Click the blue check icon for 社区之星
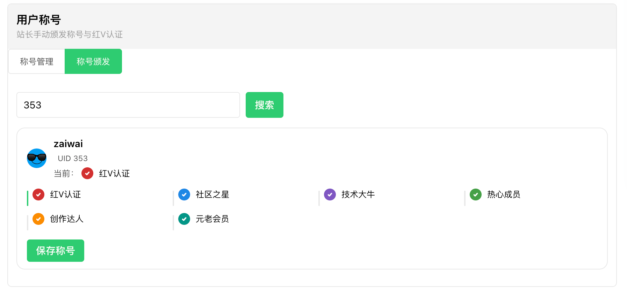627x297 pixels. coord(184,195)
